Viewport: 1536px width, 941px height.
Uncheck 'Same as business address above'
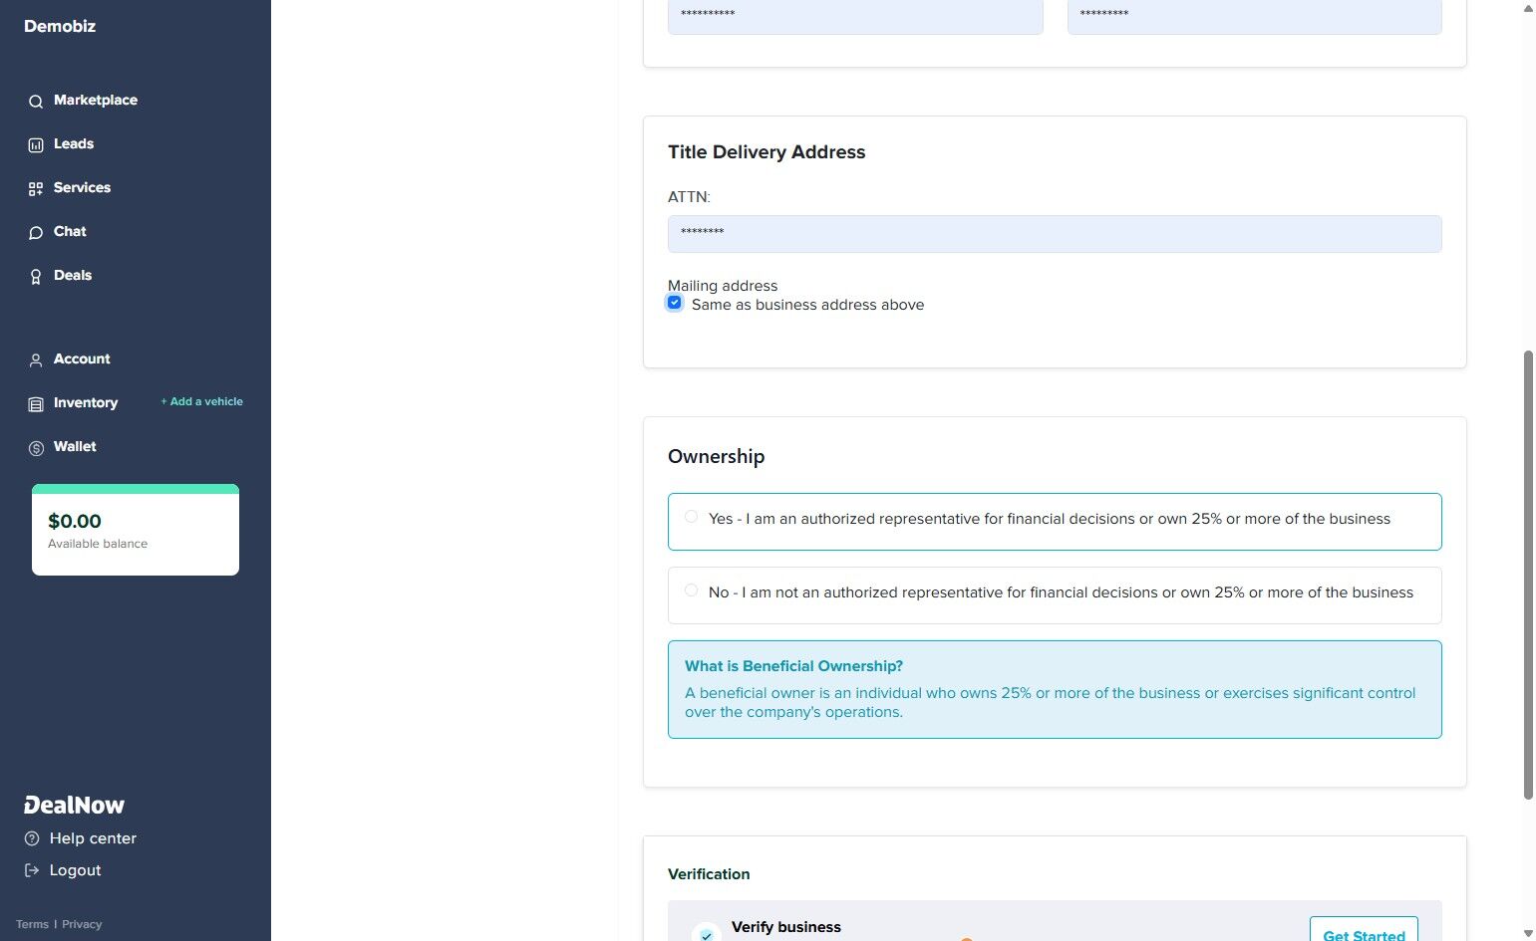tap(675, 303)
